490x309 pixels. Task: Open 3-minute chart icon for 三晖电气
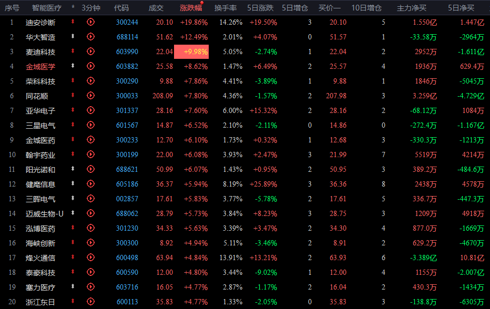[x=90, y=199]
